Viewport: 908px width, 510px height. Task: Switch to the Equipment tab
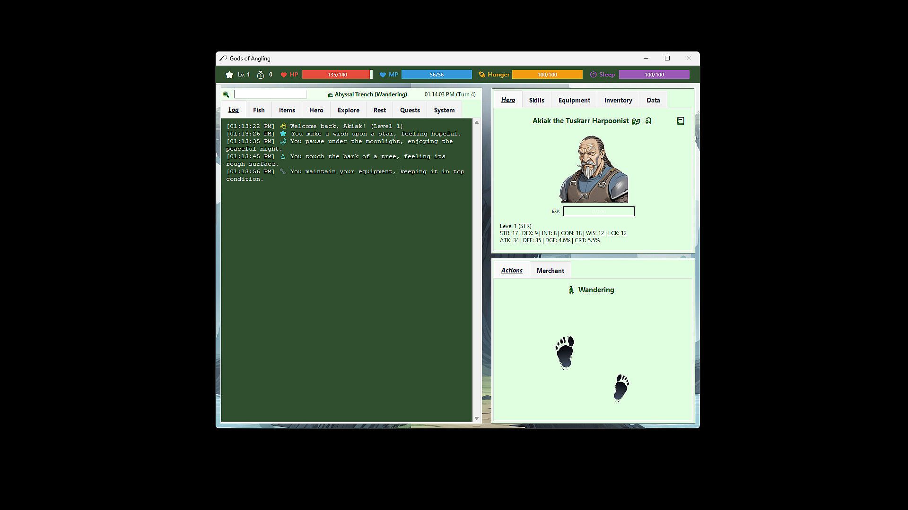(x=574, y=100)
